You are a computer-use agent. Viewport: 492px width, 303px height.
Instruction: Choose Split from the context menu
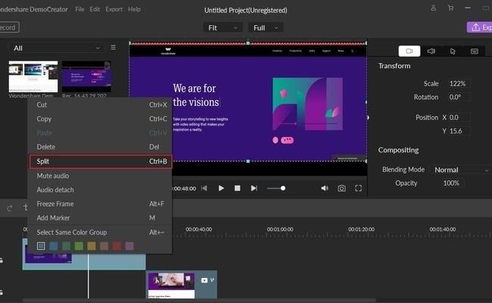pos(99,161)
